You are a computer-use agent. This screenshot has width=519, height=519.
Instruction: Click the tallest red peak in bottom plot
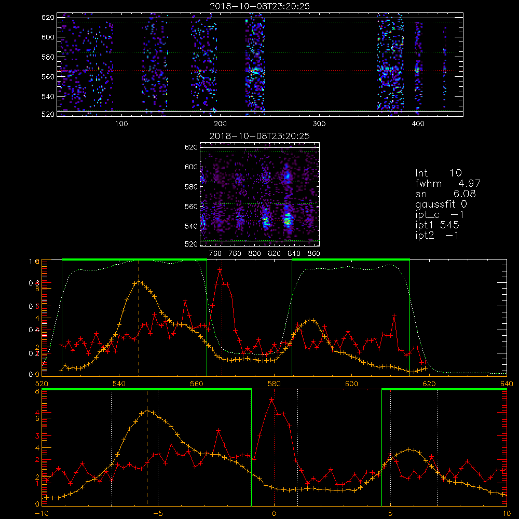(272, 400)
